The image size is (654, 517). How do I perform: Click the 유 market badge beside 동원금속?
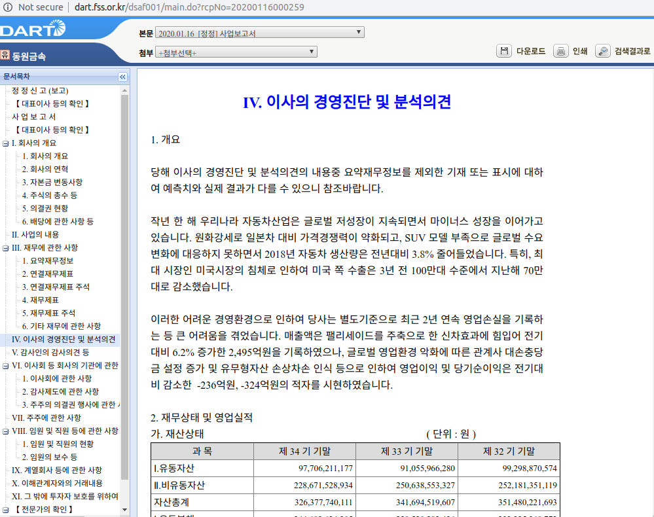tap(5, 54)
